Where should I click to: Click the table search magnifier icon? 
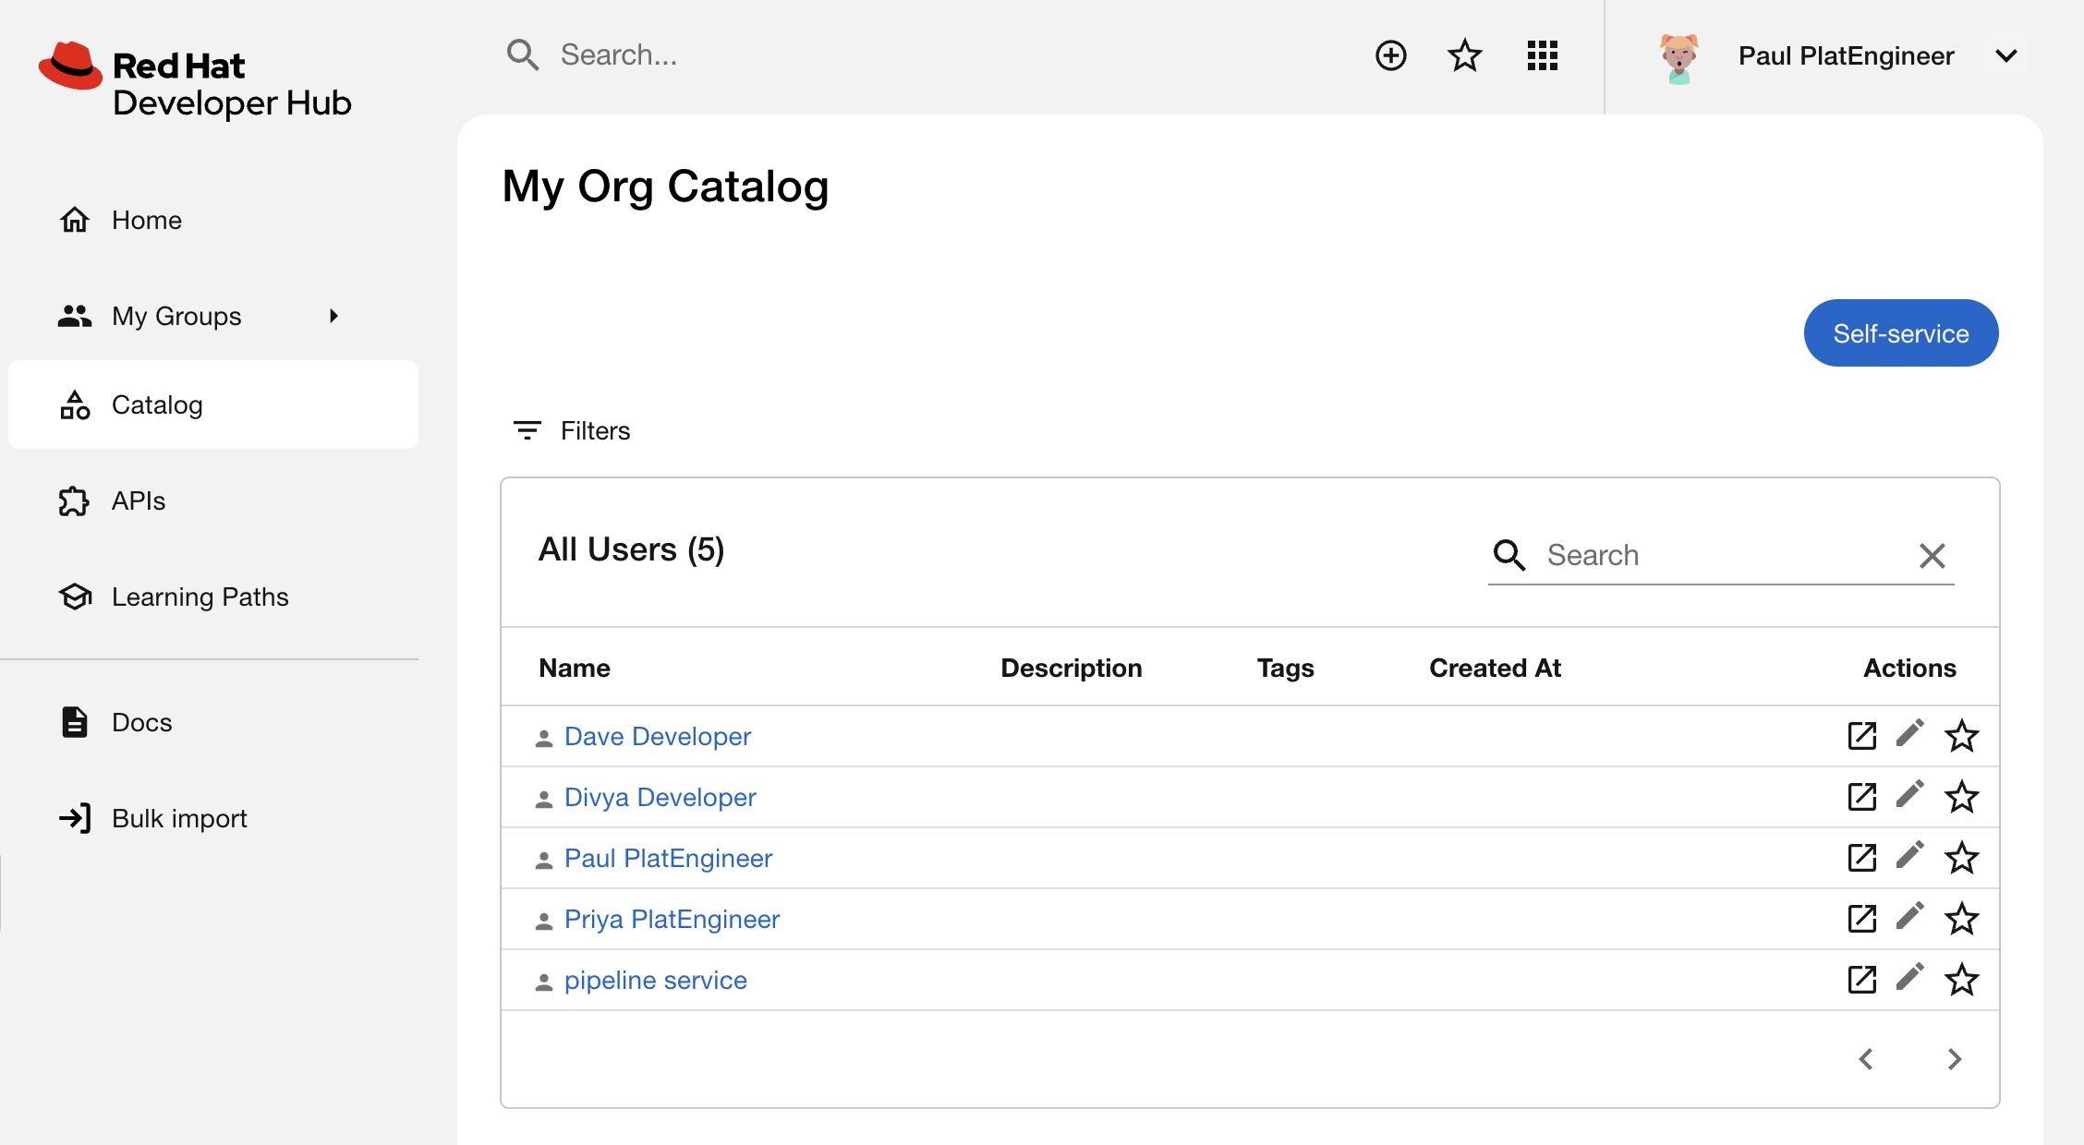point(1509,555)
